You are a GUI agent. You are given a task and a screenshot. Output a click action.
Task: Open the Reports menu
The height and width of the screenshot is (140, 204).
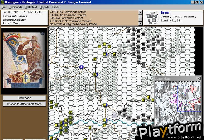tap(45, 7)
